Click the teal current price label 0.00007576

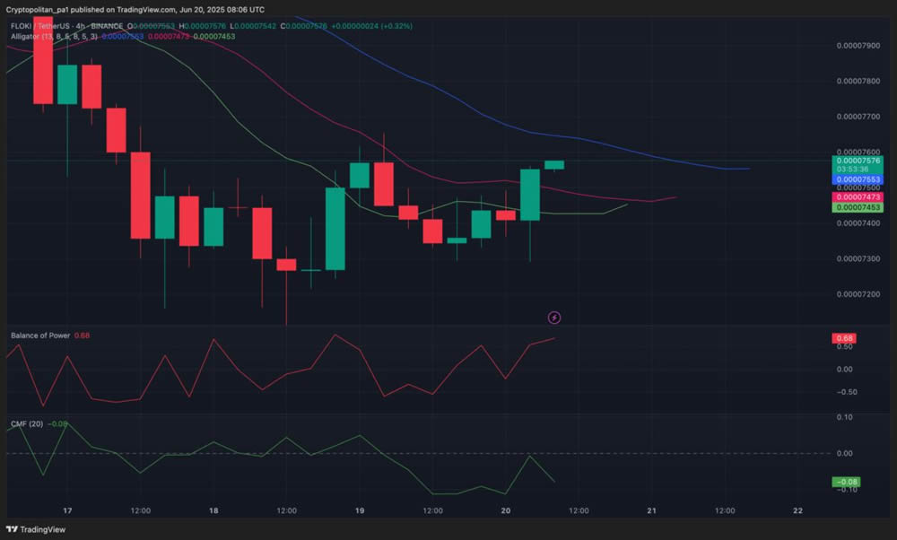[858, 161]
